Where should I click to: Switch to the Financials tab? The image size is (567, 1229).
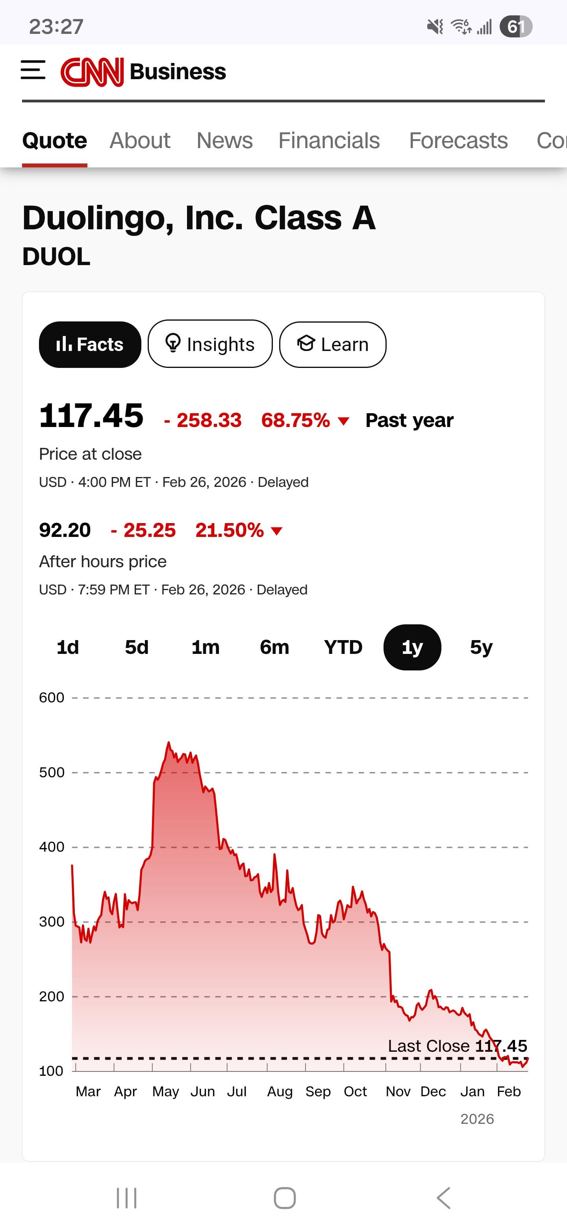coord(329,141)
